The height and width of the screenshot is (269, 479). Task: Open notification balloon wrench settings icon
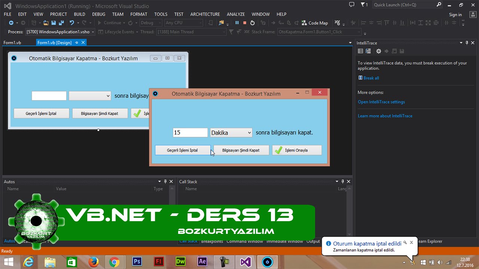coord(405,242)
